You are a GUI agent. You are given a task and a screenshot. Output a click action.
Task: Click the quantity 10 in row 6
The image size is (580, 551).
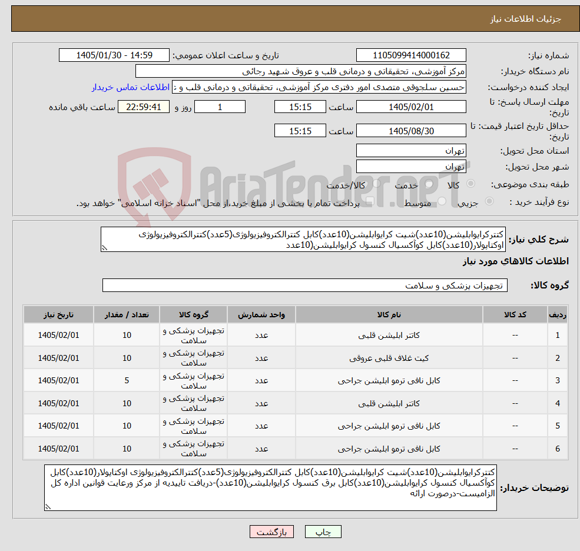coord(127,449)
